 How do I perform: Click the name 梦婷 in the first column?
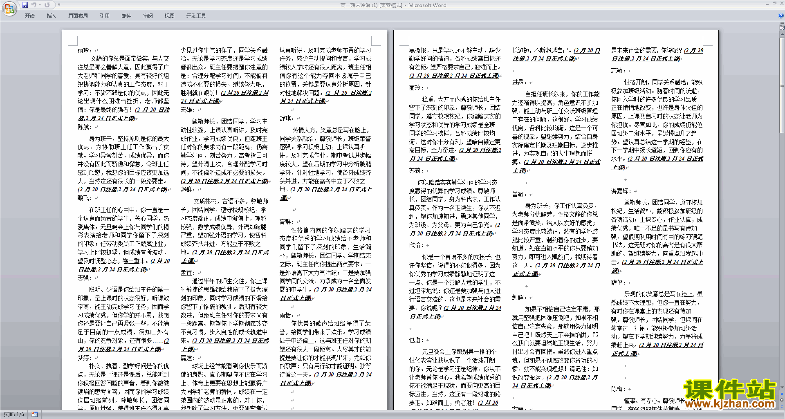(83, 357)
